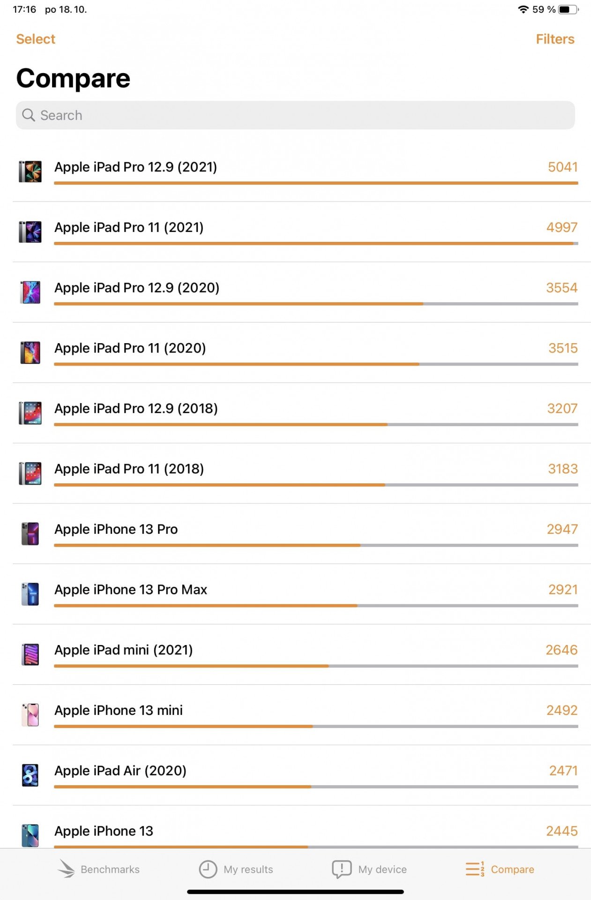Tap the iPhone 13 Pro device image

coord(30,533)
